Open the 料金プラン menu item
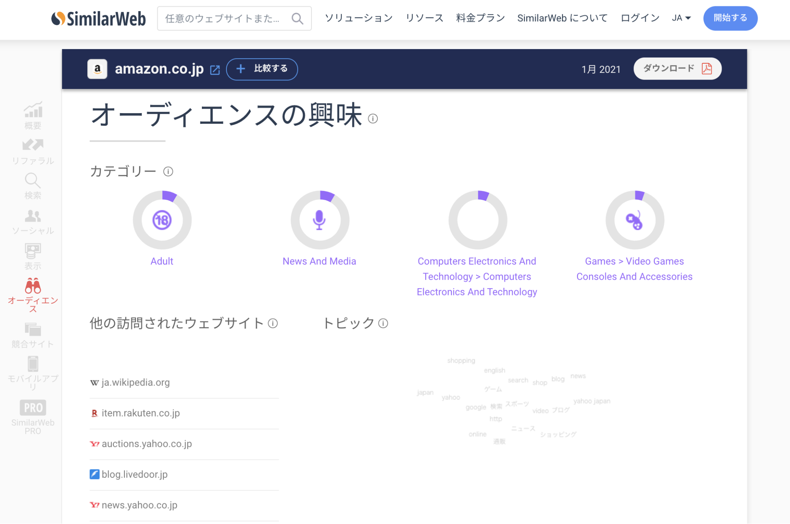 (x=480, y=18)
